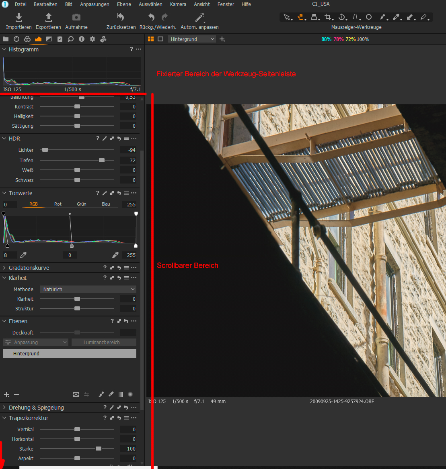Select the crop cursor tool
The width and height of the screenshot is (446, 469).
(328, 17)
